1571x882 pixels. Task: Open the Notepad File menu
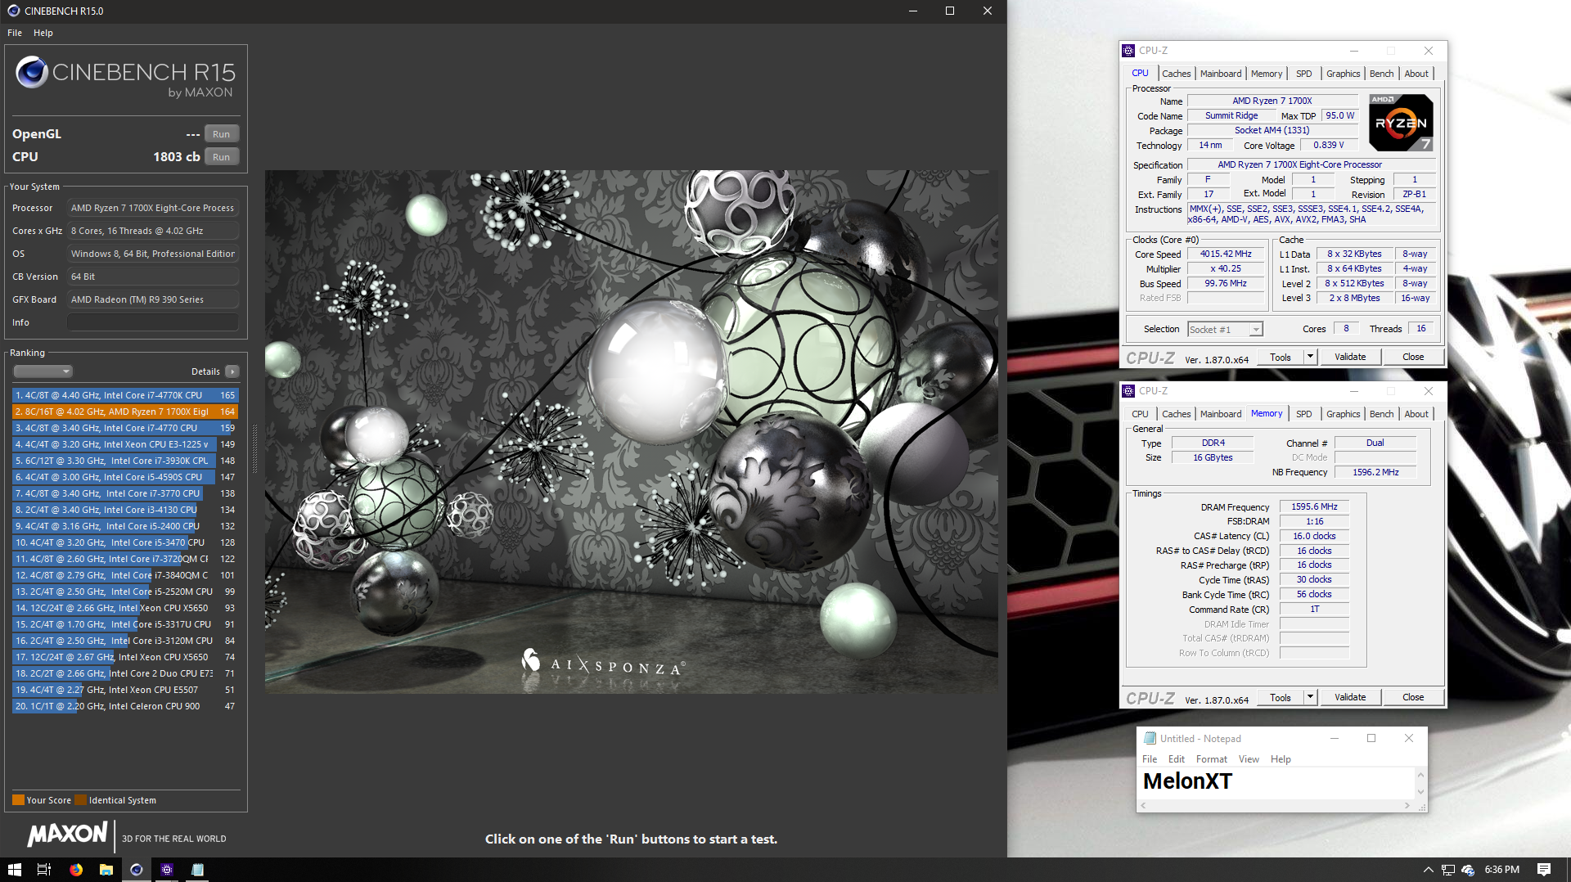click(1150, 759)
